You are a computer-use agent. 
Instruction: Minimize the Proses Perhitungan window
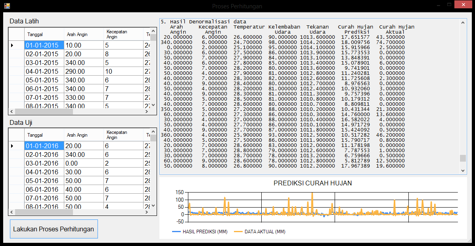[438, 5]
